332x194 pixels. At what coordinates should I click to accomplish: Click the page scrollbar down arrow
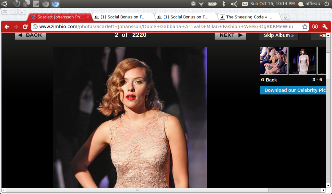point(328,186)
